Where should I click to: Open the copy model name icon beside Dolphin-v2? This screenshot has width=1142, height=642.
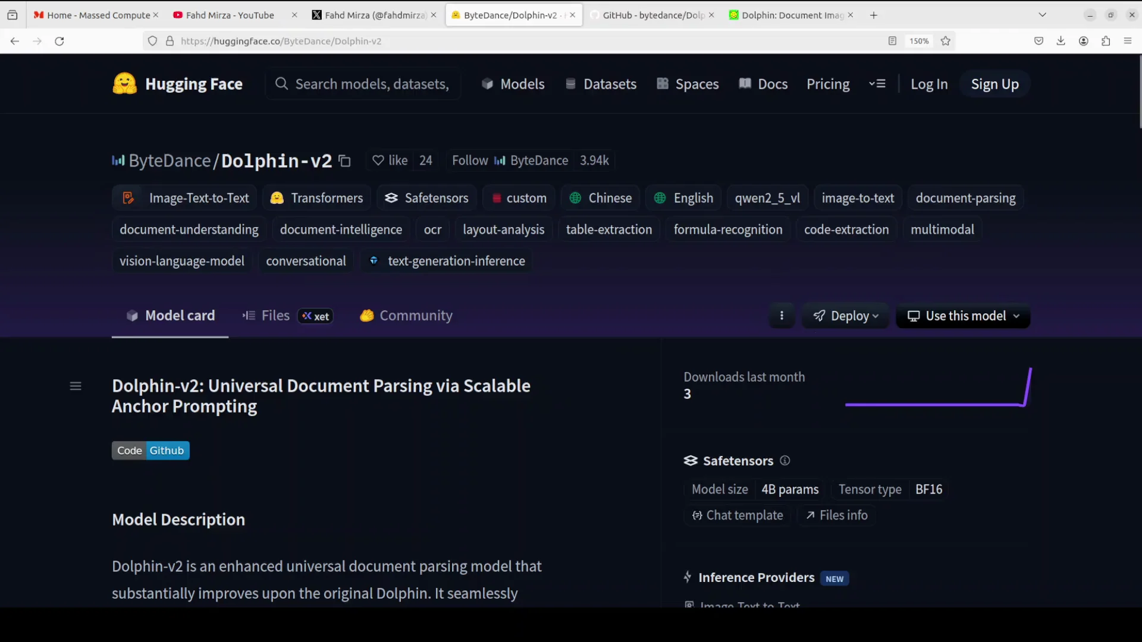coord(345,161)
